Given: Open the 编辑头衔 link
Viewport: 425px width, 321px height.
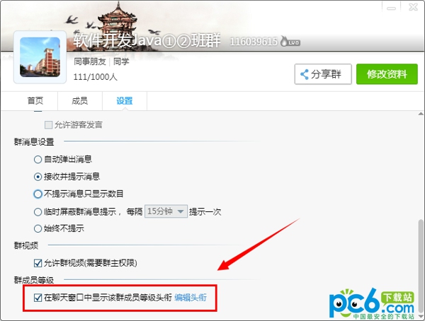Looking at the screenshot, I should (191, 298).
